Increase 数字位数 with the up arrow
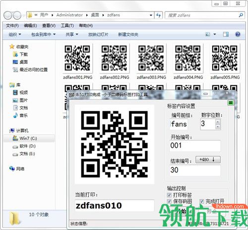This screenshot has width=248, height=230. pyautogui.click(x=218, y=122)
